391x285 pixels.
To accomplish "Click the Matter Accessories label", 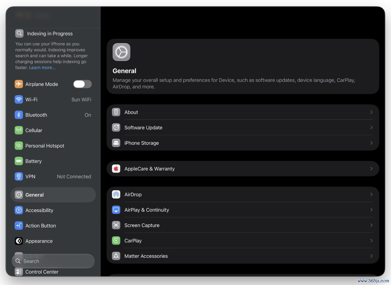I will click(x=146, y=256).
